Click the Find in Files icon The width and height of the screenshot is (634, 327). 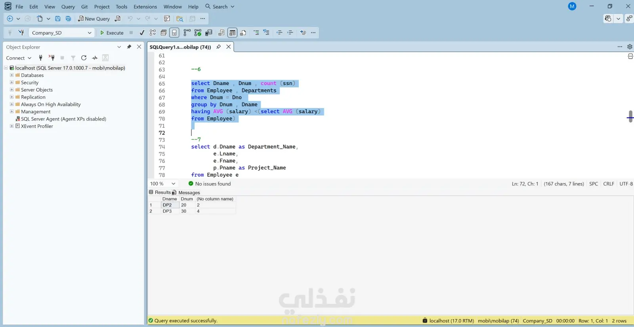pyautogui.click(x=180, y=19)
